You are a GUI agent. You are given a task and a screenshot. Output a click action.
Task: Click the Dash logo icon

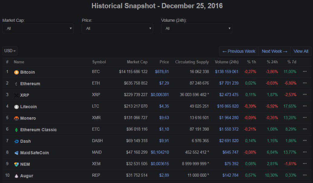click(16, 141)
